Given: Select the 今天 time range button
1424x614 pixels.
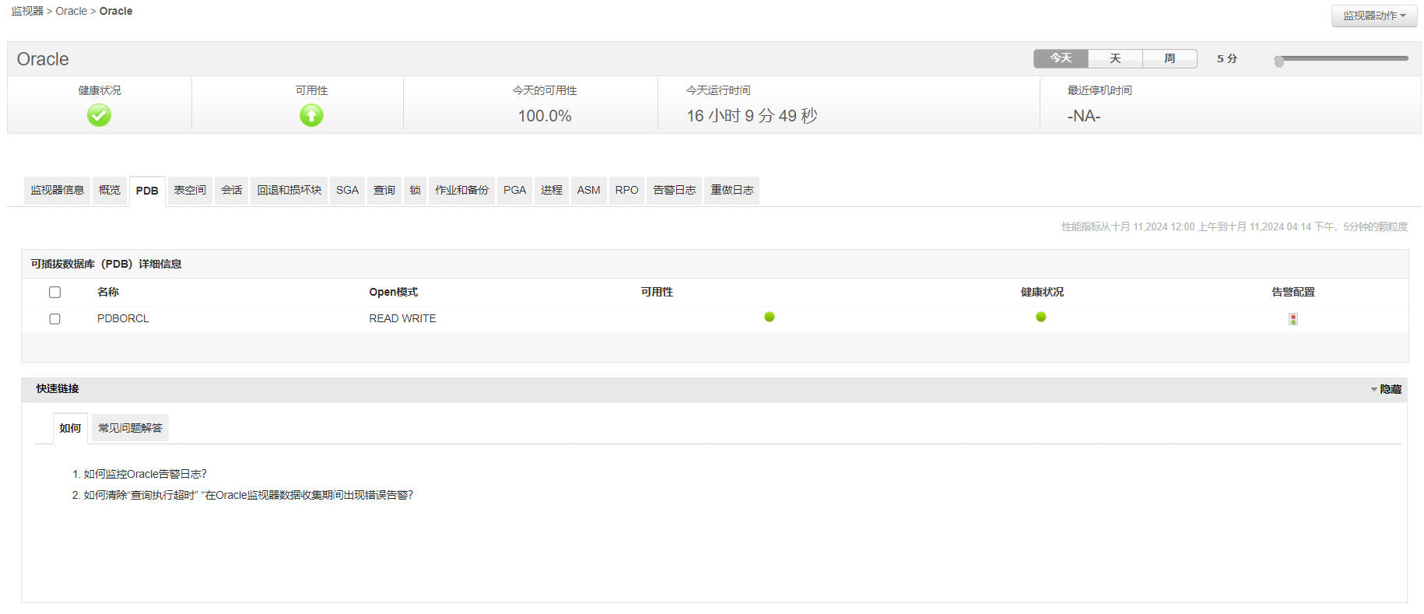Looking at the screenshot, I should [x=1061, y=58].
